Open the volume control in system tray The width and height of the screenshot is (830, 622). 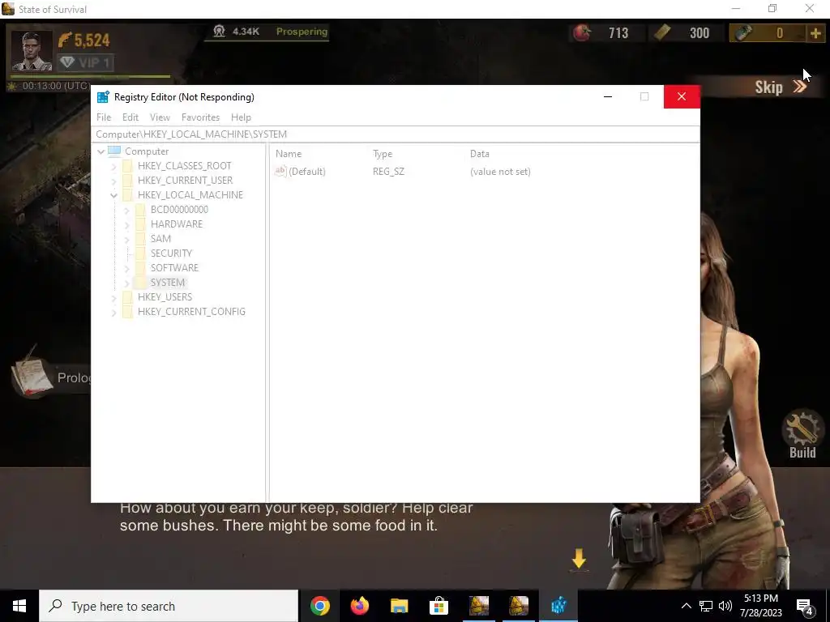pos(725,606)
